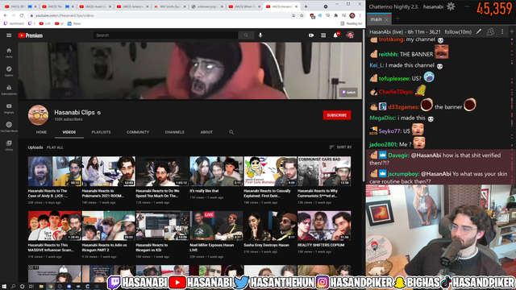516x290 pixels.
Task: Open the News bookmark
Action: (x=74, y=23)
